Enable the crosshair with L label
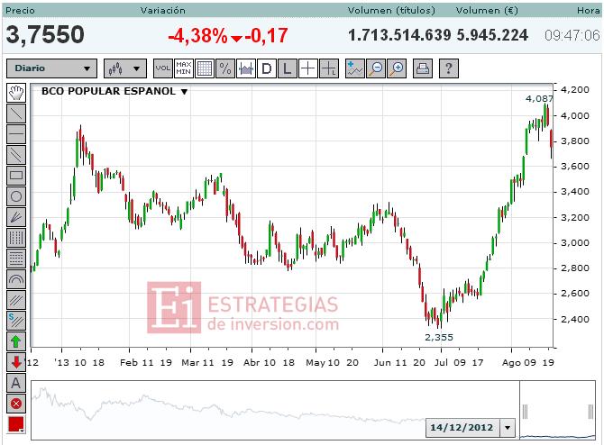This screenshot has width=604, height=445. click(x=329, y=68)
